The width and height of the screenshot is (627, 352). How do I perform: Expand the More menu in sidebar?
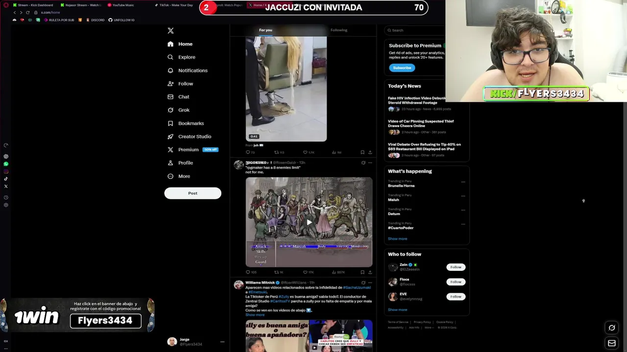(179, 176)
